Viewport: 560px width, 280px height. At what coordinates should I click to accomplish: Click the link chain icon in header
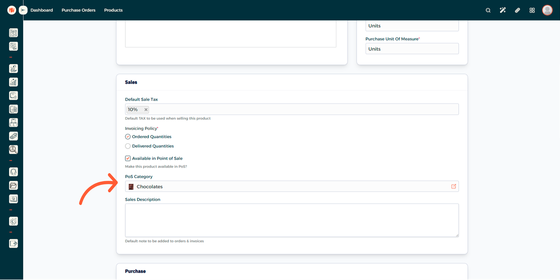pyautogui.click(x=517, y=10)
